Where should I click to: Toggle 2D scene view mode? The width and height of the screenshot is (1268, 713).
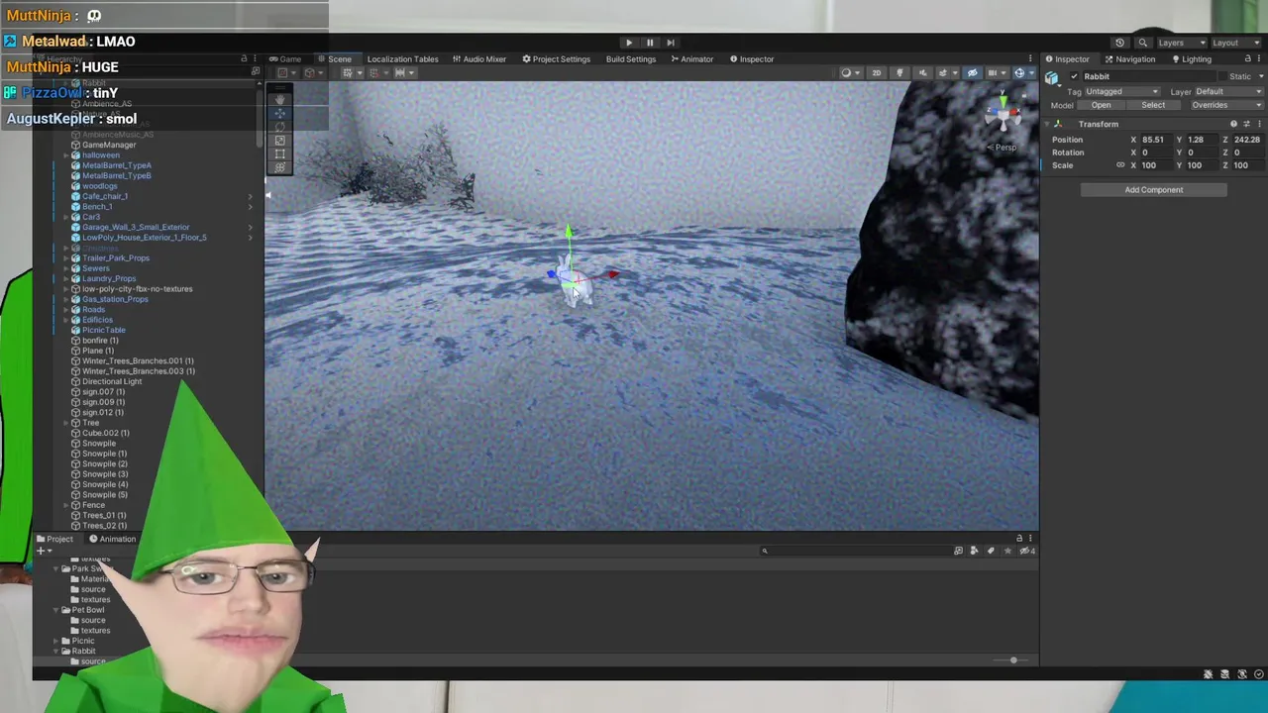click(876, 72)
